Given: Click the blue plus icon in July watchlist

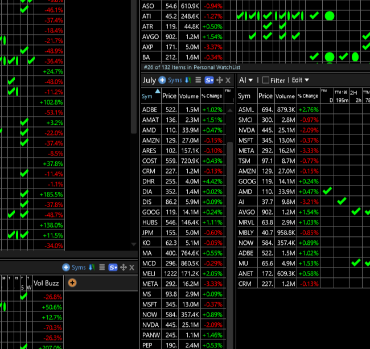Looking at the screenshot, I should [162, 80].
